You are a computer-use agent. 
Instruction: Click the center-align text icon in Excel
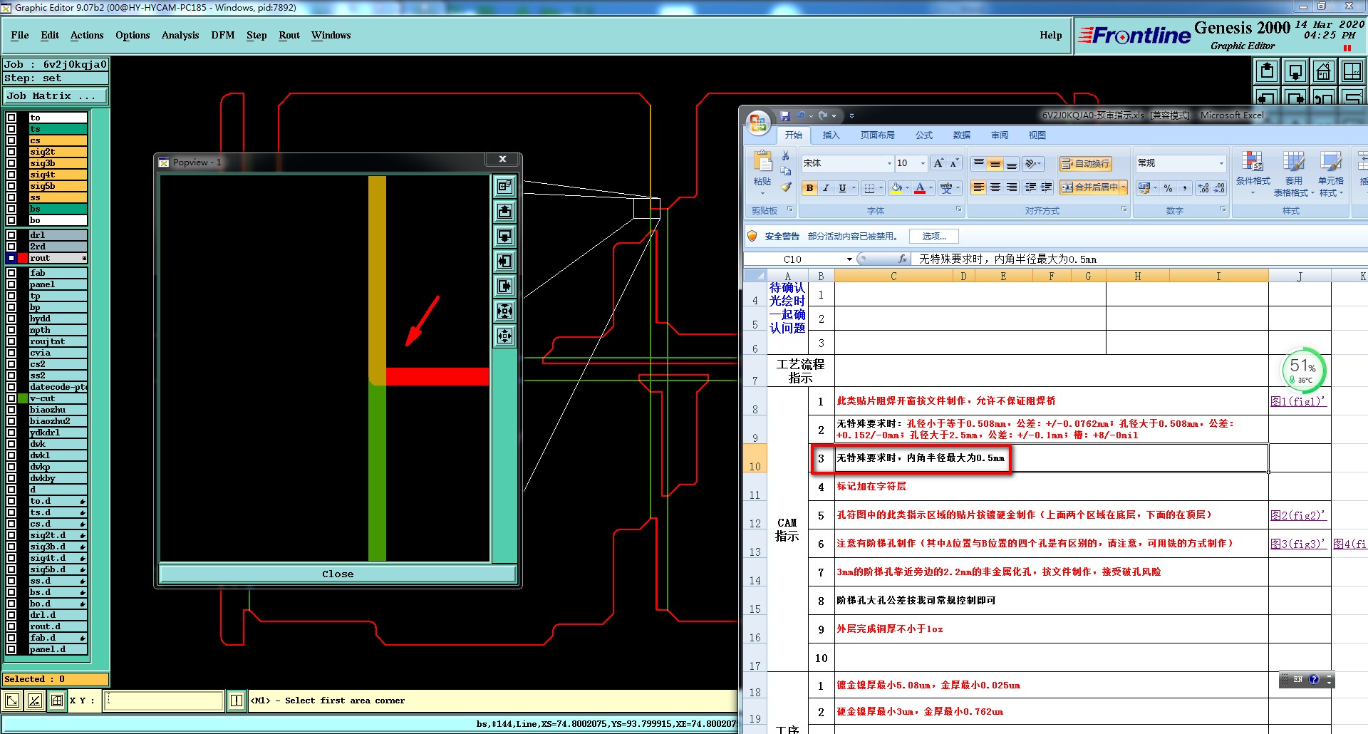click(995, 187)
